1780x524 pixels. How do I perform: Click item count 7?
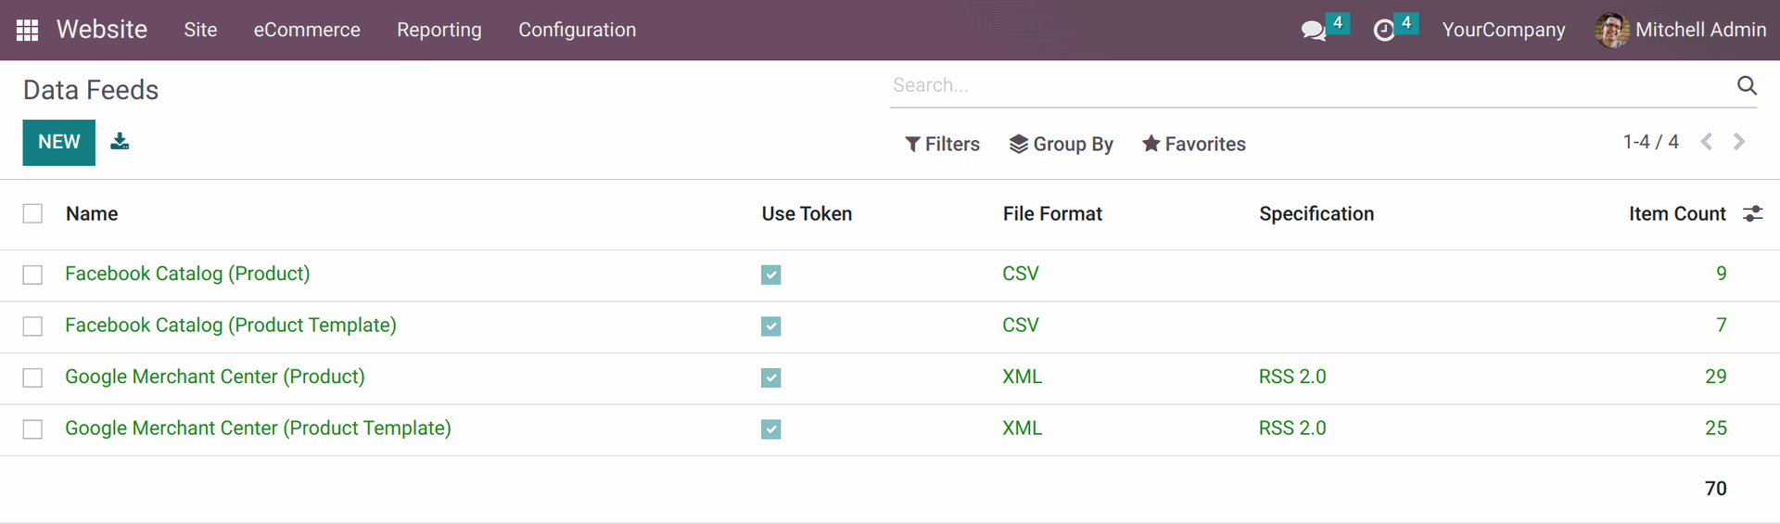point(1722,326)
